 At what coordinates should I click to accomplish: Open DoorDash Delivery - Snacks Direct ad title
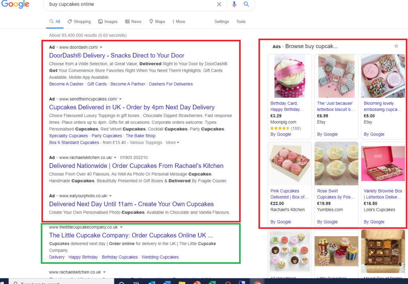(117, 55)
